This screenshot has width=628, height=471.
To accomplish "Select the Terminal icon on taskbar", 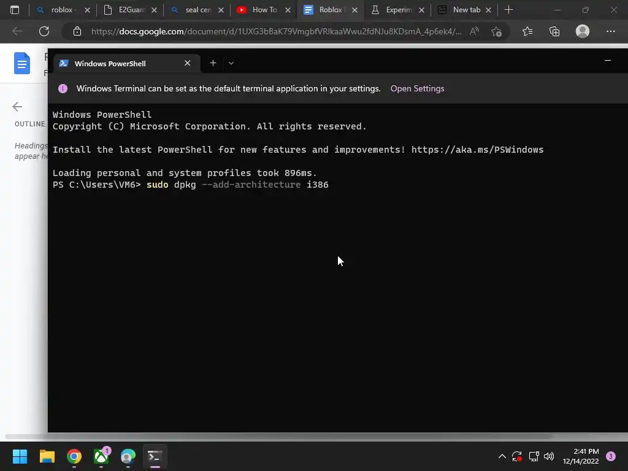I will coord(155,456).
